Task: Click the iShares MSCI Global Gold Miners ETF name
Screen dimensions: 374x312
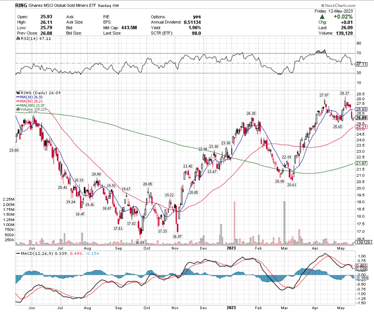Action: pyautogui.click(x=62, y=5)
